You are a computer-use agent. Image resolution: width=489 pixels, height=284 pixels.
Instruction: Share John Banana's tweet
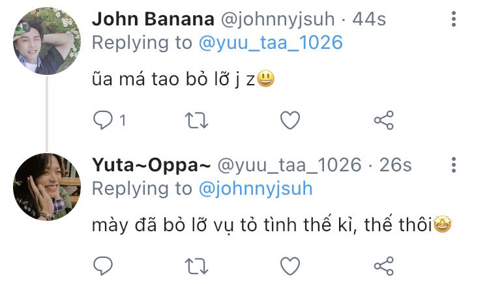click(384, 121)
